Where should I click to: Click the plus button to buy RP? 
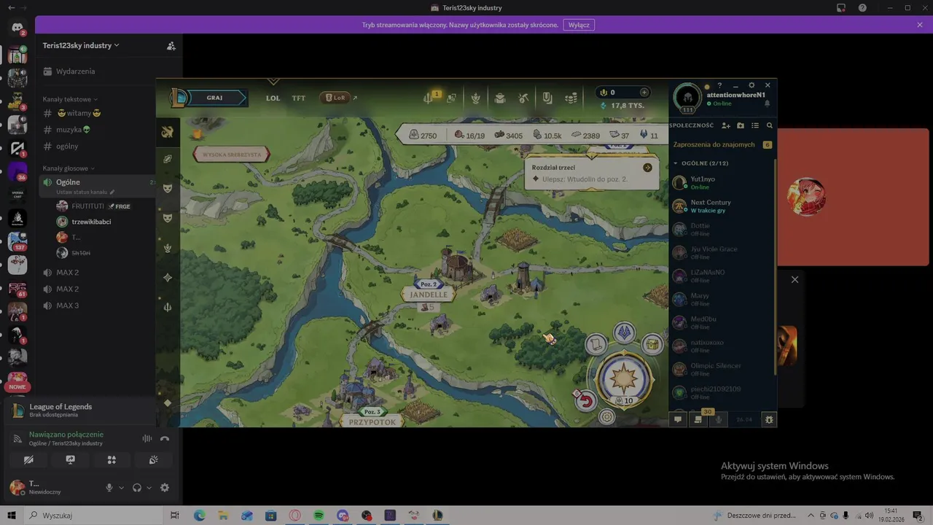point(644,93)
